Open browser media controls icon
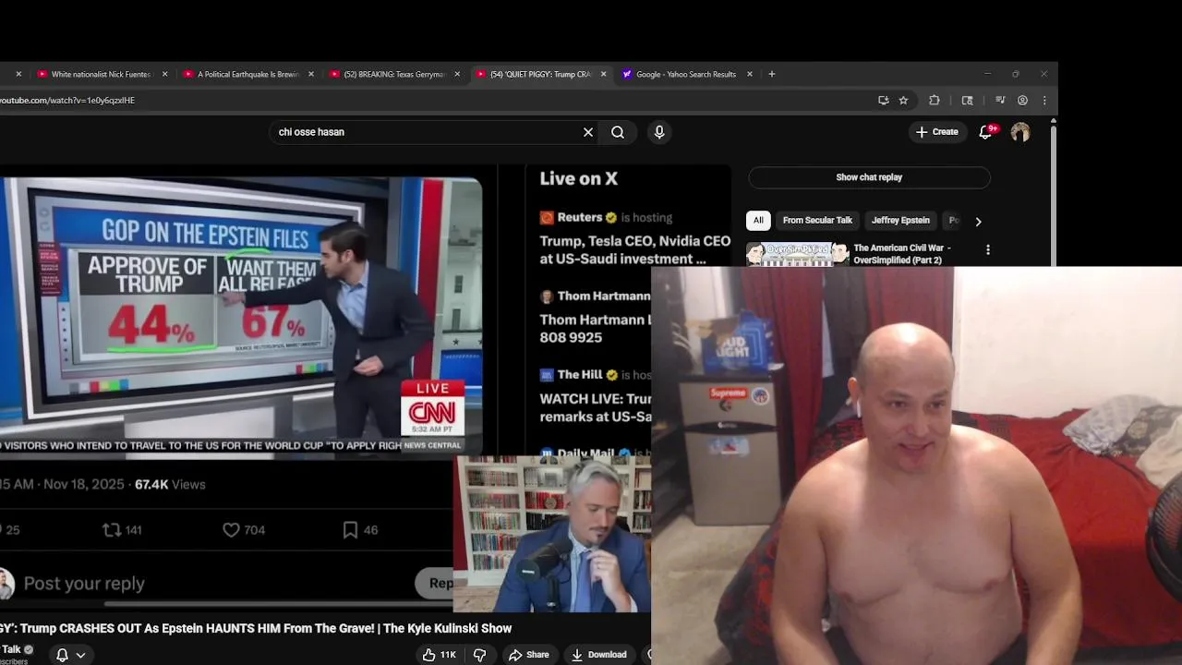The width and height of the screenshot is (1182, 665). click(x=1000, y=100)
